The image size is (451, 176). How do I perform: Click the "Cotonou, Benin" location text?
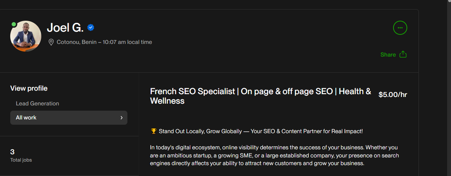76,42
